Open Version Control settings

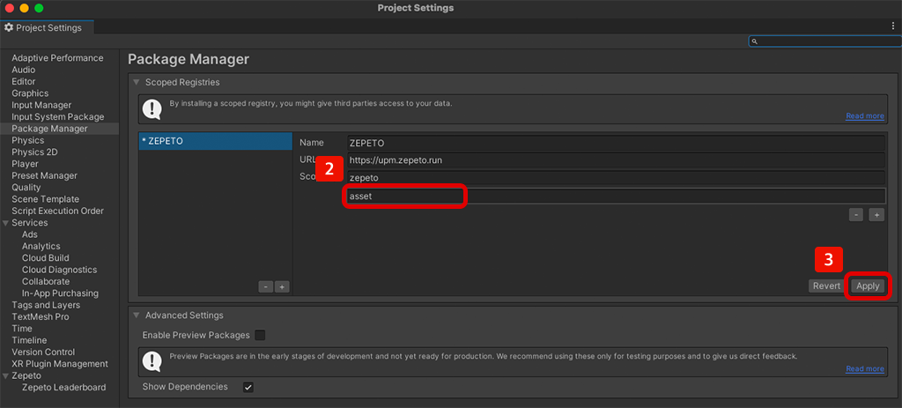(43, 352)
